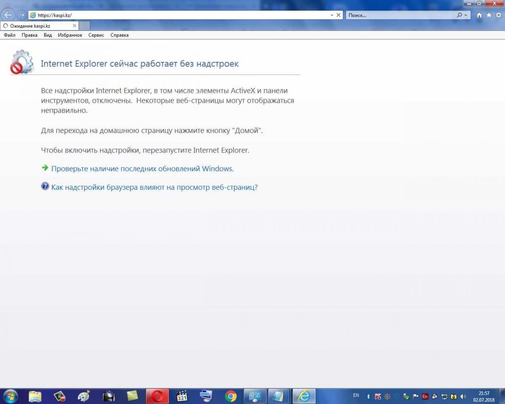Launch the Paint palette icon in taskbar
Screen dimensions: 505x404
click(84, 396)
